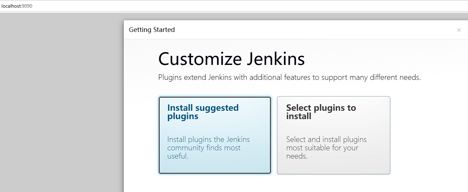The height and width of the screenshot is (192, 468).
Task: Choose Select plugins to install card
Action: (x=333, y=135)
